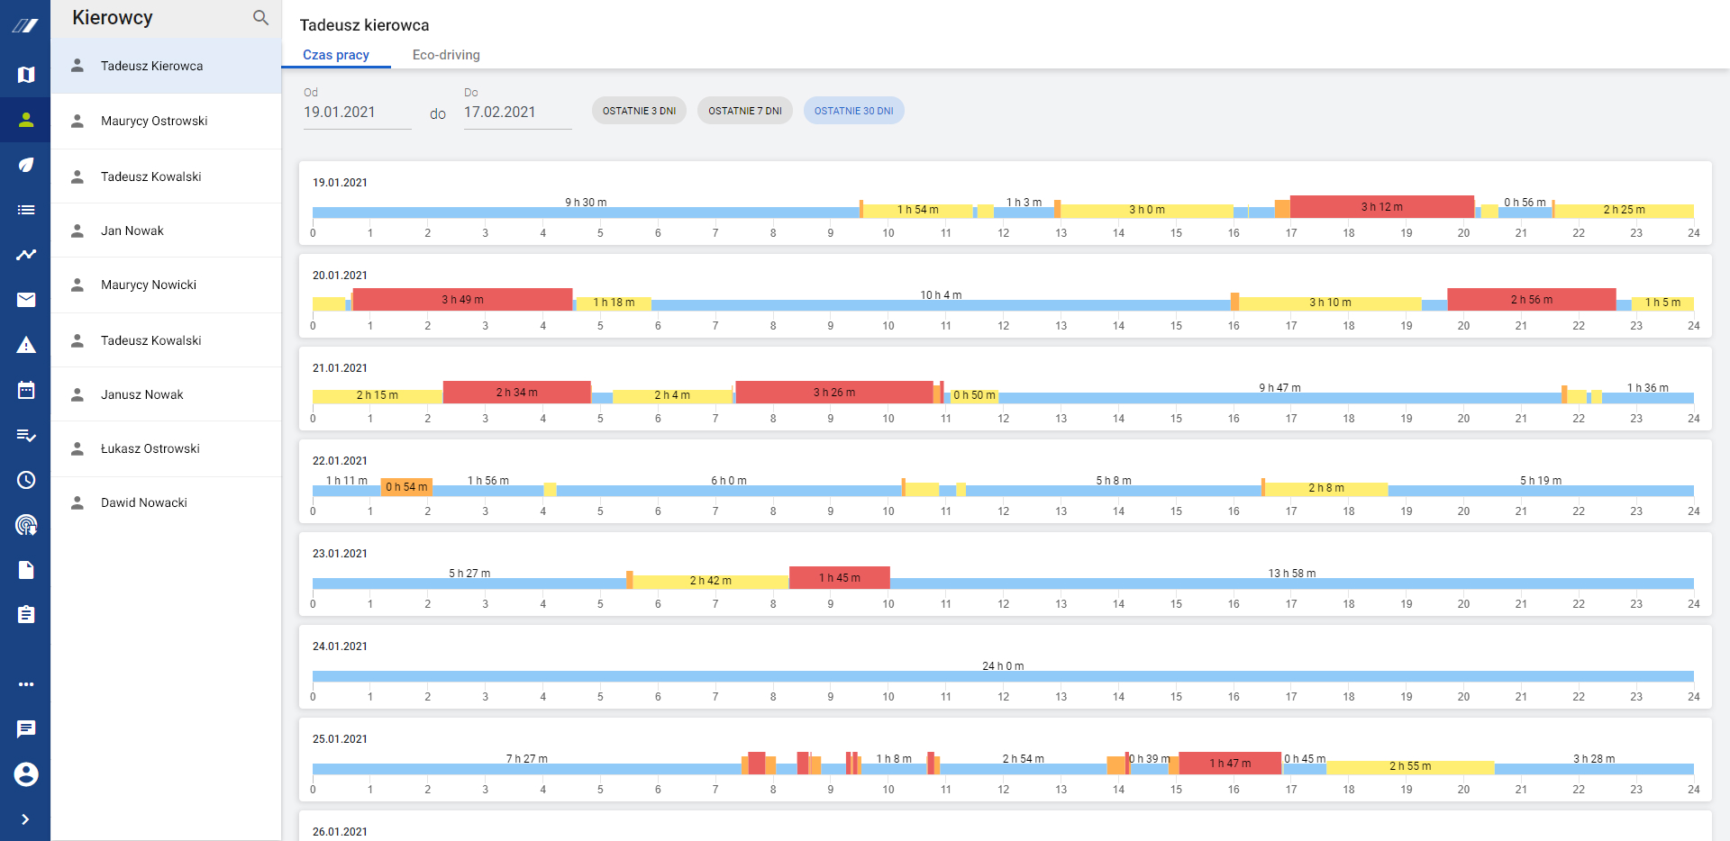Viewport: 1730px width, 841px height.
Task: Search drivers with the magnifier icon
Action: [x=260, y=18]
